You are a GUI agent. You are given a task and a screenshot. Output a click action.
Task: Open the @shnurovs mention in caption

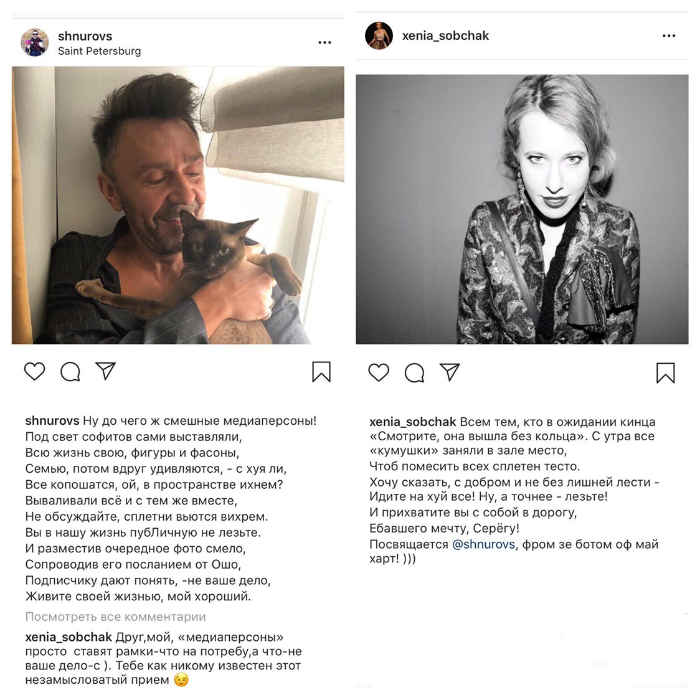pos(483,544)
